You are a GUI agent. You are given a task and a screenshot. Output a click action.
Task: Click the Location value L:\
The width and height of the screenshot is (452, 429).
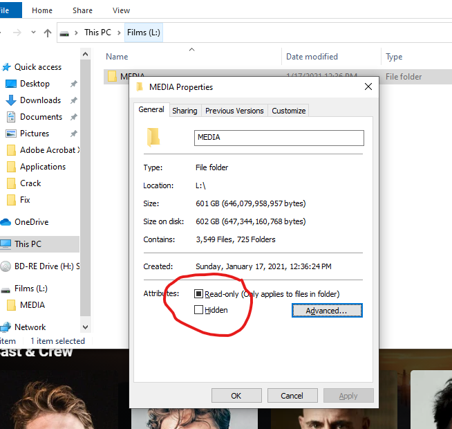200,185
